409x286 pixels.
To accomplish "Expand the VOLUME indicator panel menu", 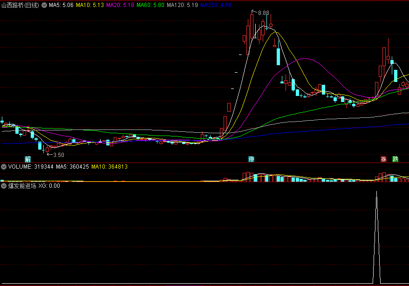I will tap(4, 167).
